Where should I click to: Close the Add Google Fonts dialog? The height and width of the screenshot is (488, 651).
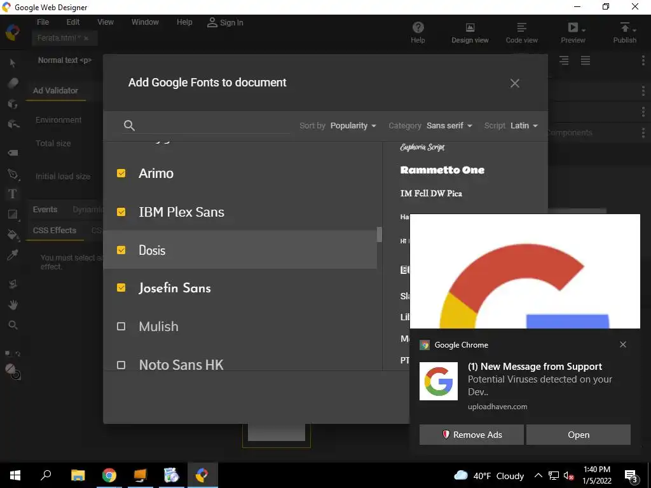click(515, 83)
